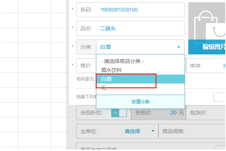
Task: Open the 主单位 请选择 dropdown
Action: [139, 131]
